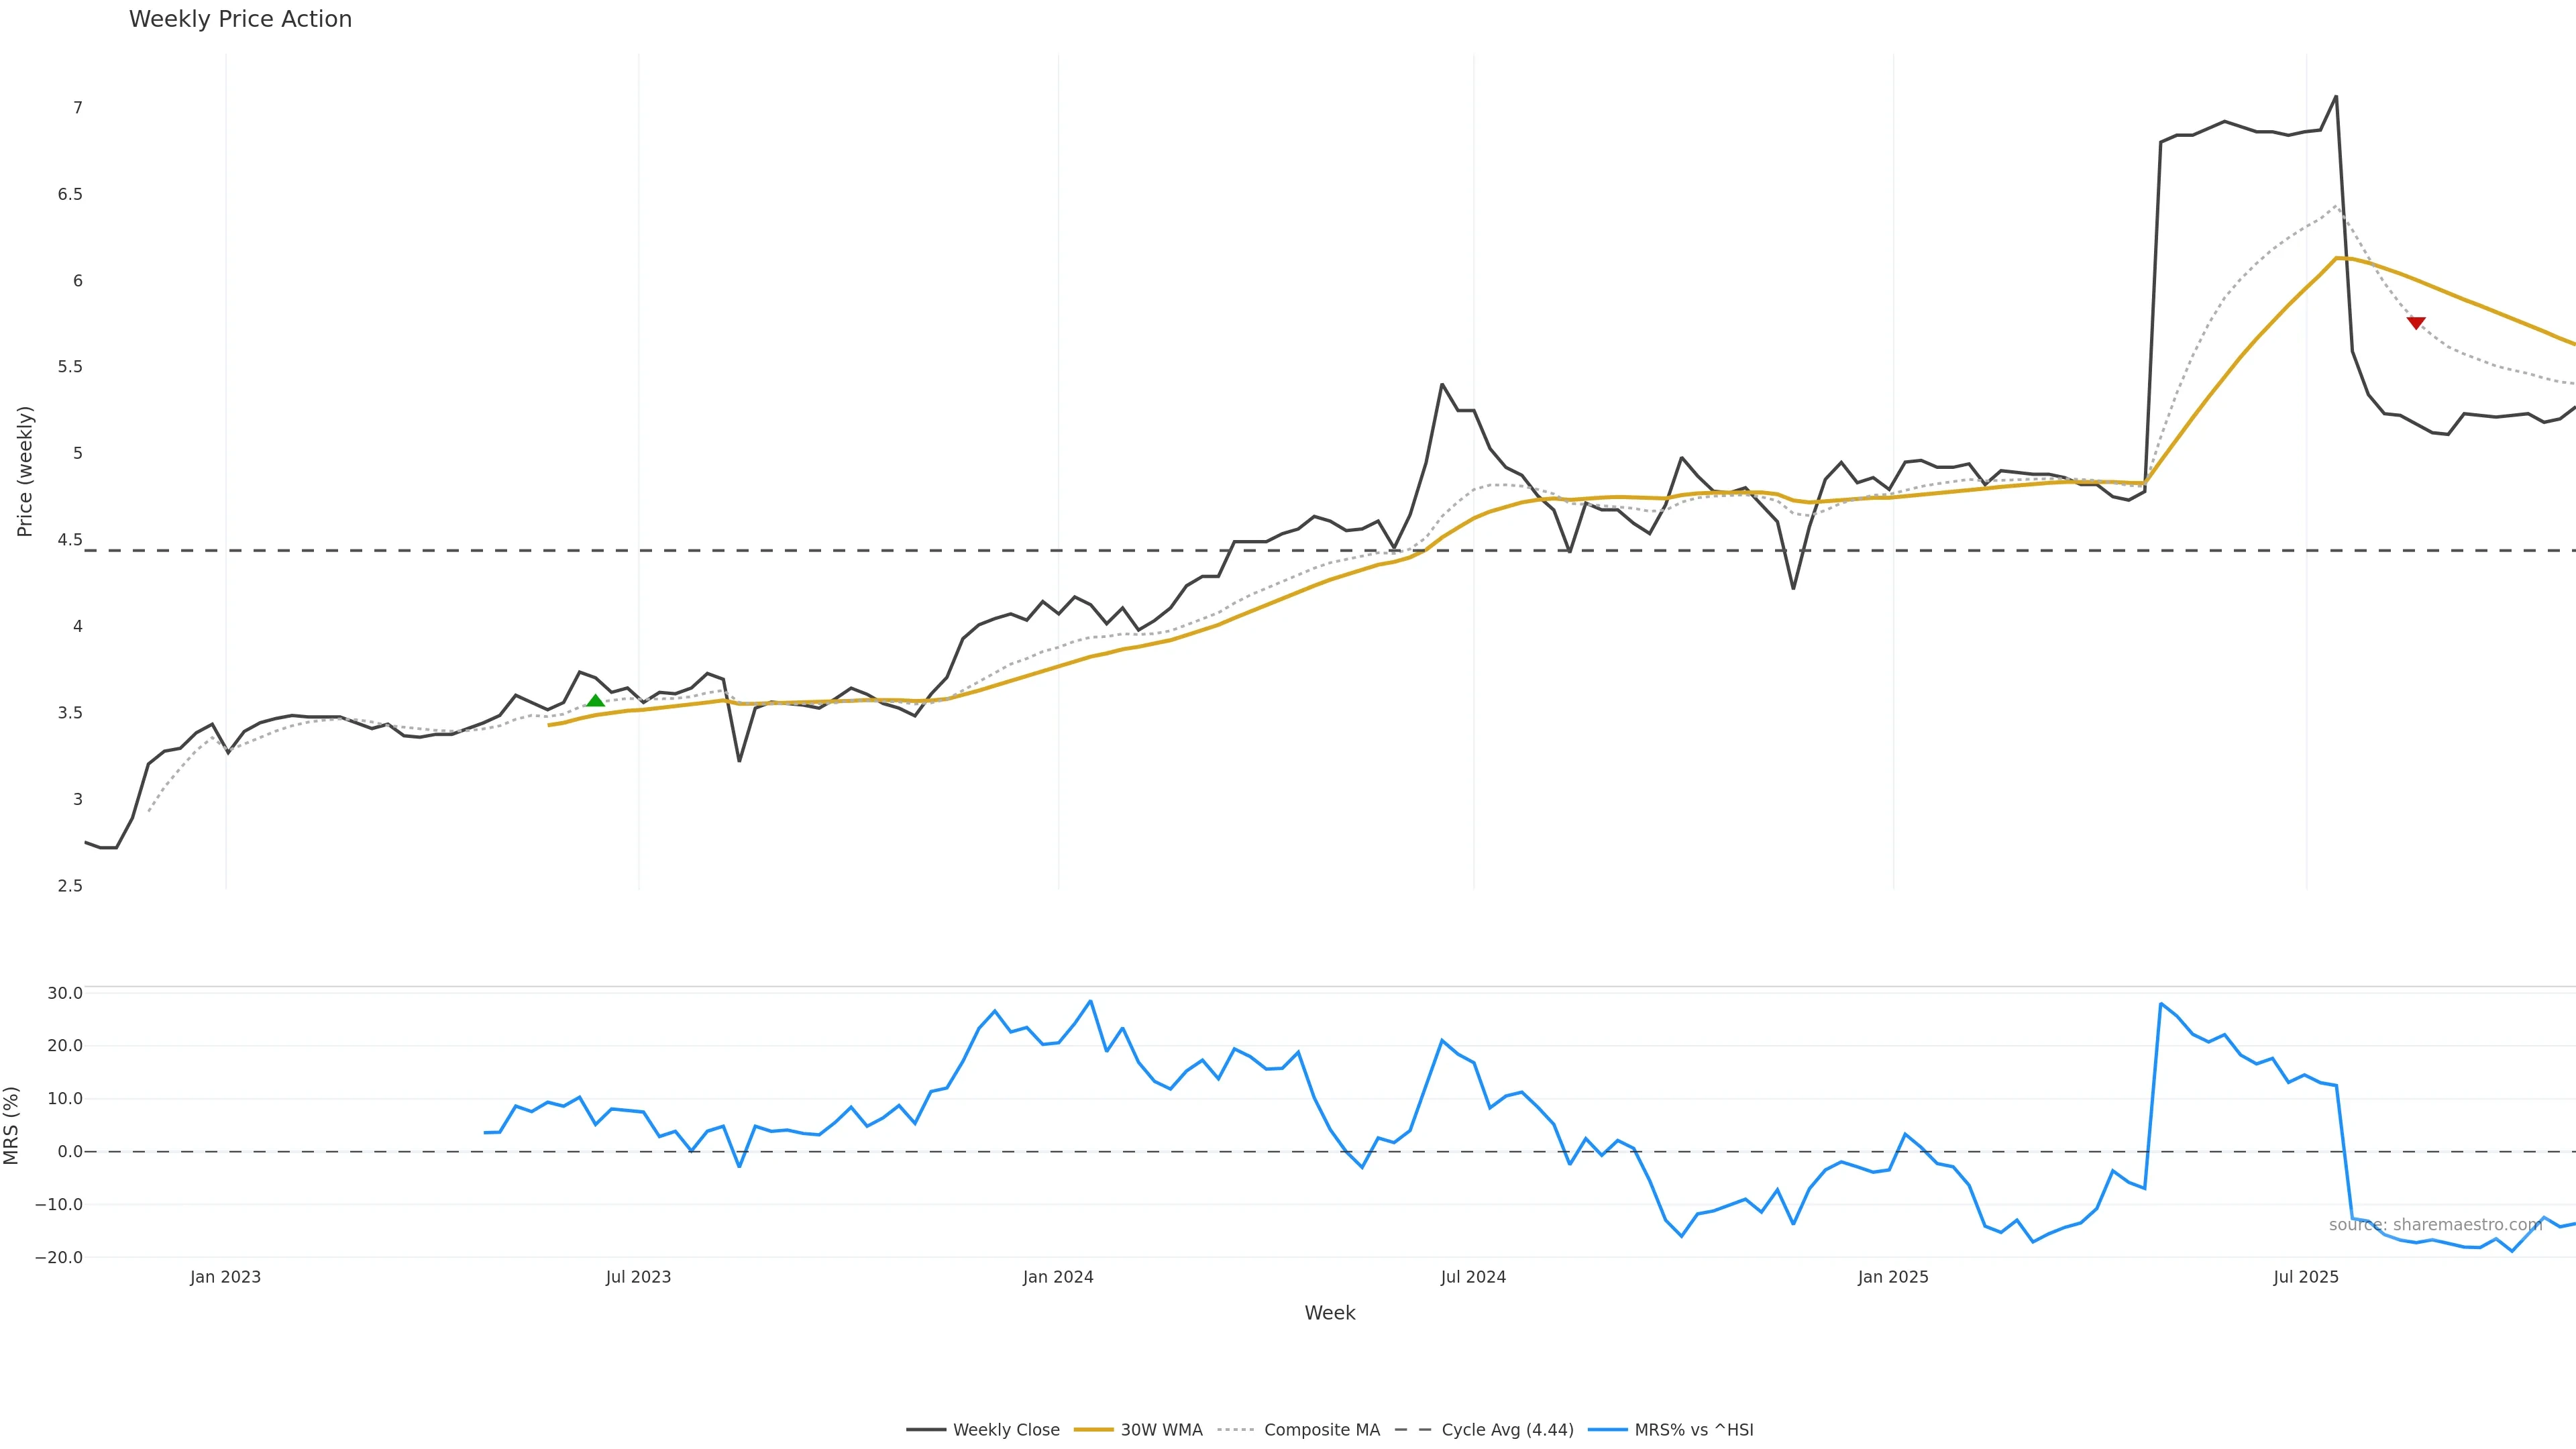This screenshot has height=1449, width=2576.
Task: Toggle the MRS% vs ^HSI legend label
Action: point(1693,1430)
